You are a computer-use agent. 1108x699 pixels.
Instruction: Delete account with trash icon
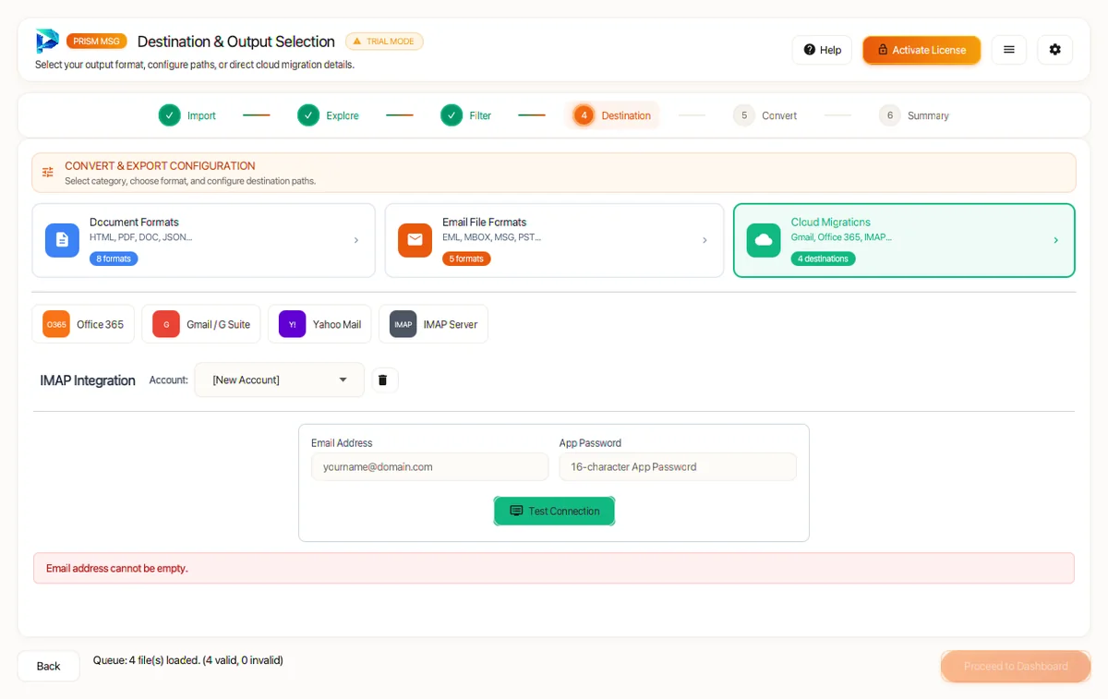[384, 380]
